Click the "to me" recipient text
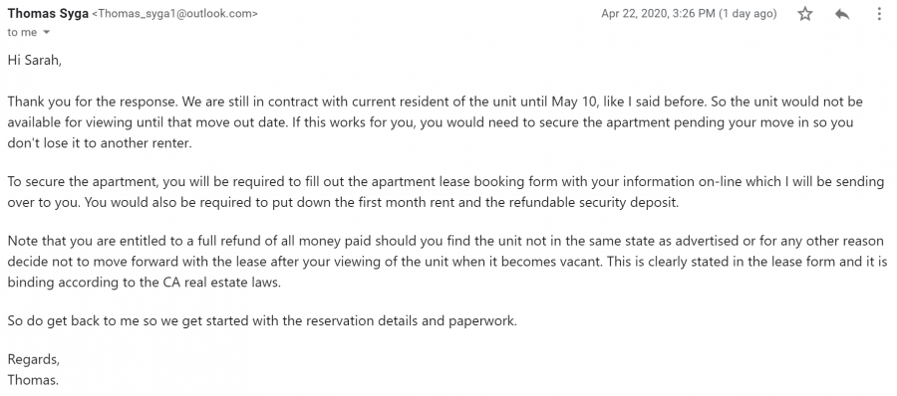This screenshot has height=396, width=897. 22,33
